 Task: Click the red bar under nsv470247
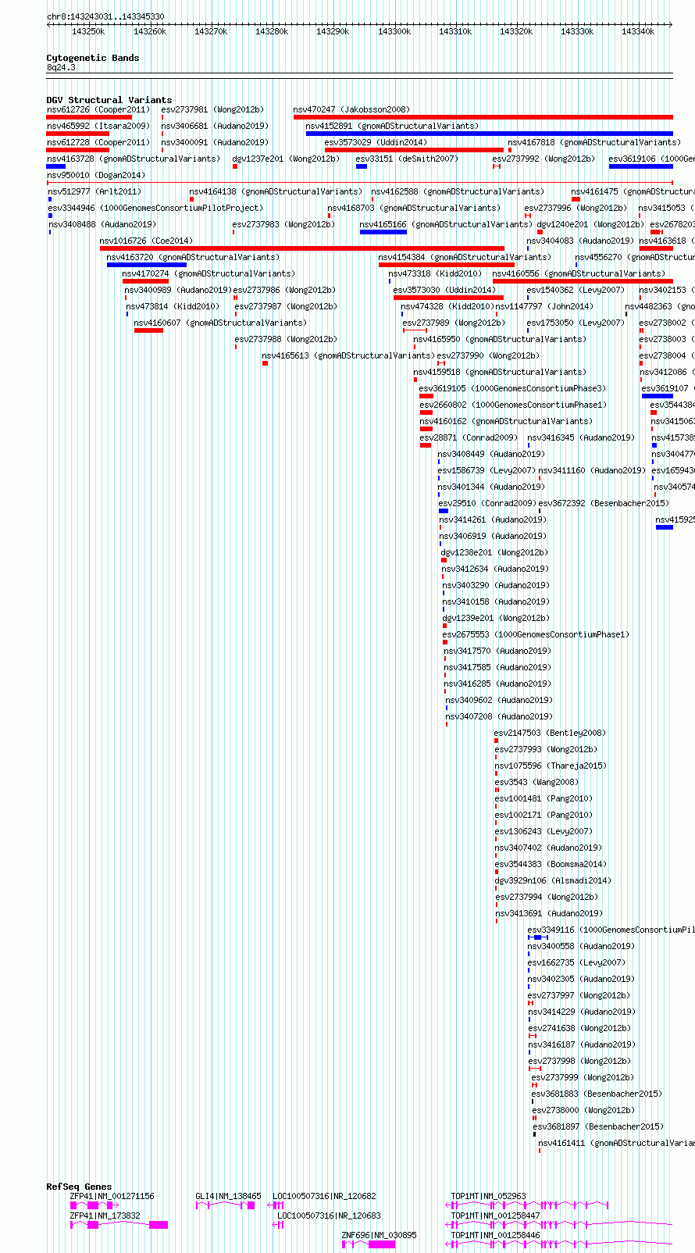coord(483,117)
